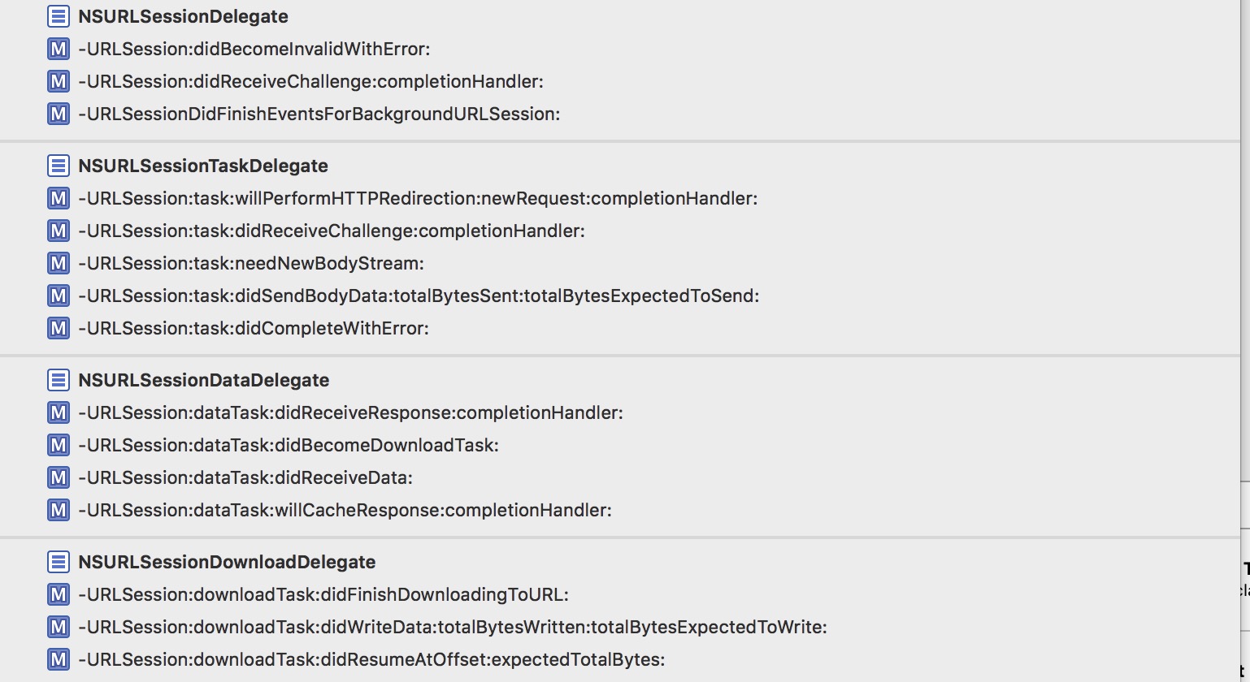Open dataTask:didBecomeDownloadTask: method
Image resolution: width=1250 pixels, height=682 pixels.
point(289,445)
